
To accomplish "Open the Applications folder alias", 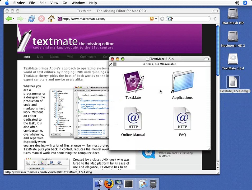I will [183, 82].
